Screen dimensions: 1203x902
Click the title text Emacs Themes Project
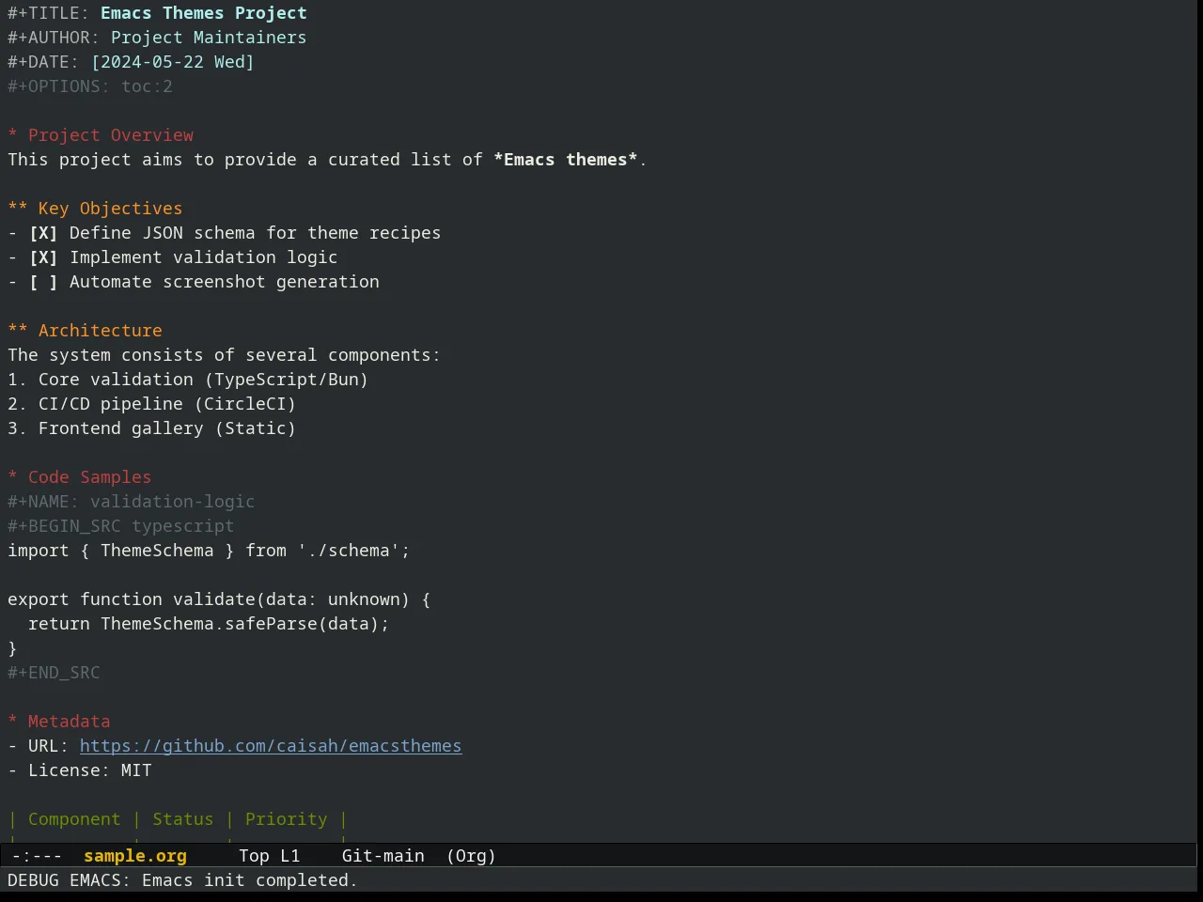[204, 13]
